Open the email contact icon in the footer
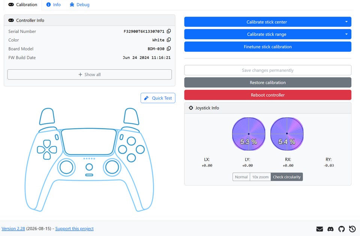The width and height of the screenshot is (360, 236). (319, 229)
